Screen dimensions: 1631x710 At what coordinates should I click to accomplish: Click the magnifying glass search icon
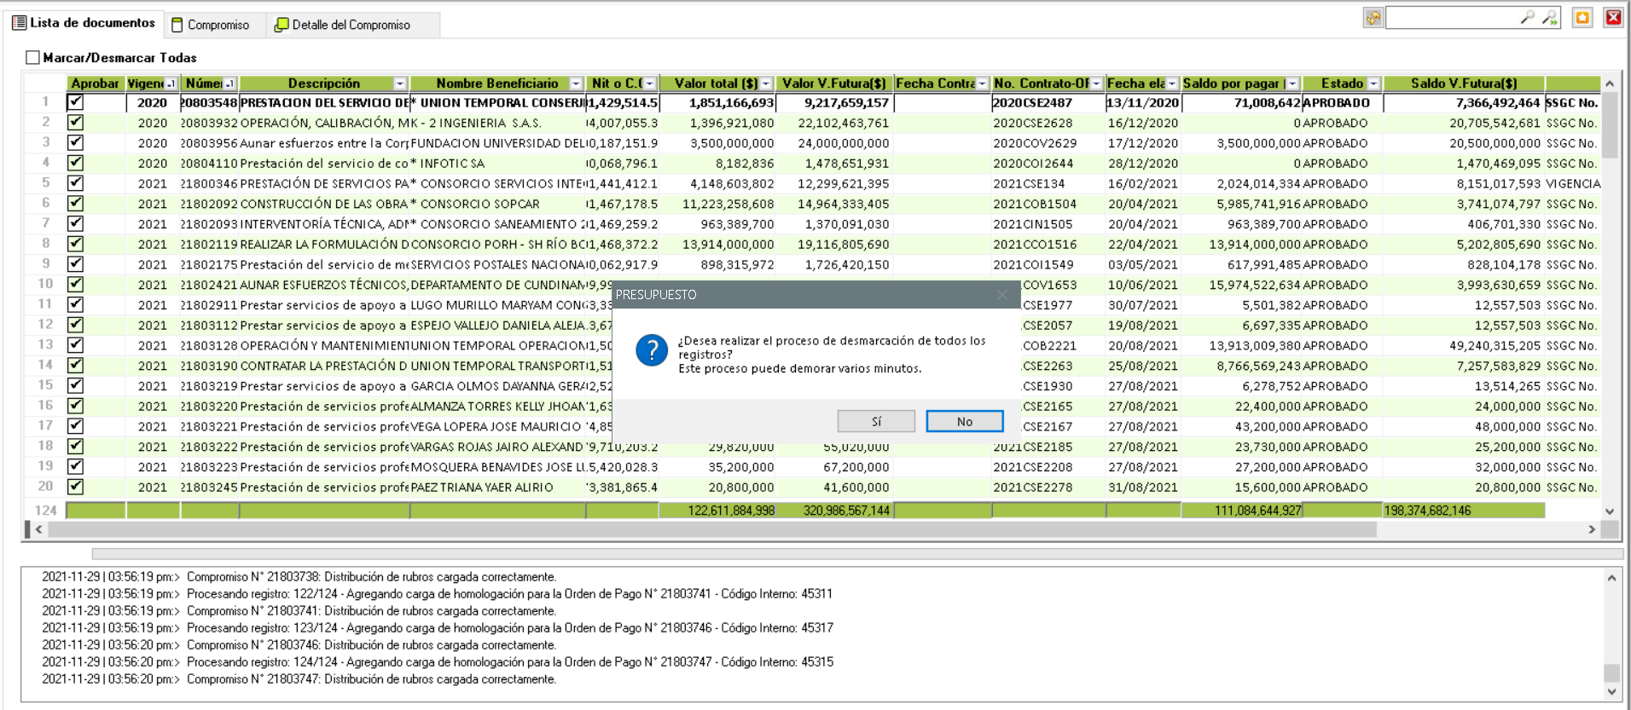pos(1527,18)
